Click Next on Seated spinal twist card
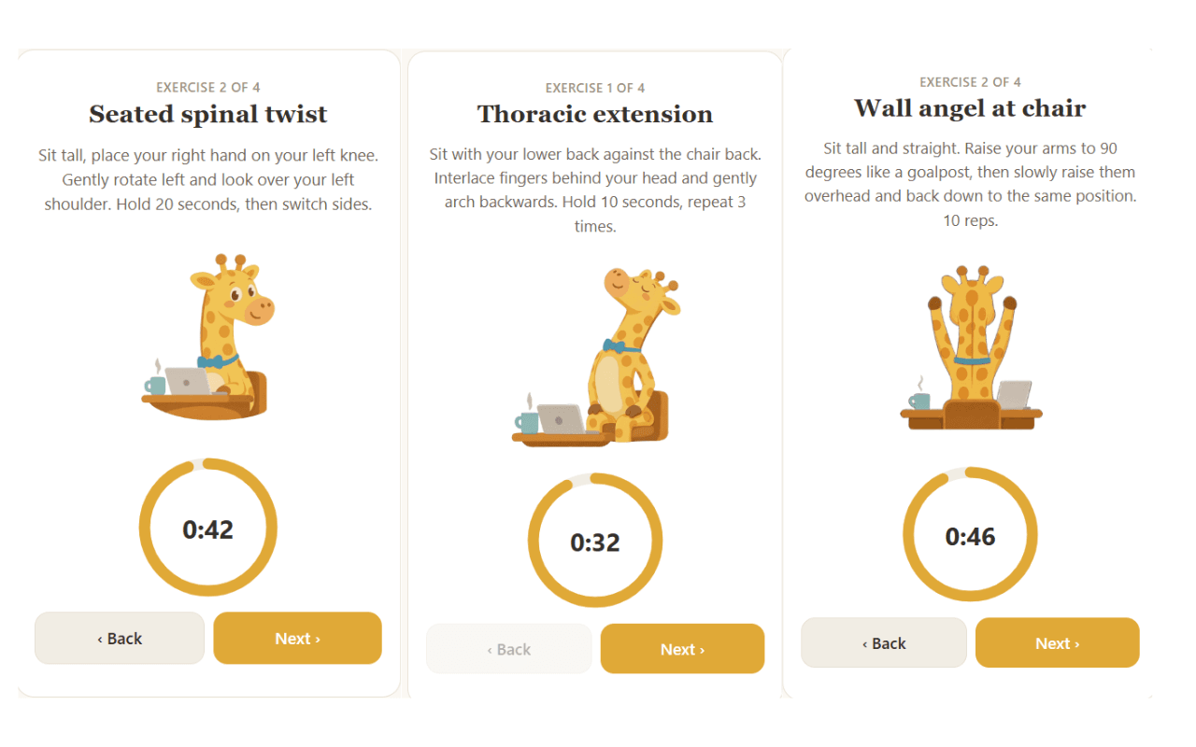The height and width of the screenshot is (747, 1196). point(297,638)
